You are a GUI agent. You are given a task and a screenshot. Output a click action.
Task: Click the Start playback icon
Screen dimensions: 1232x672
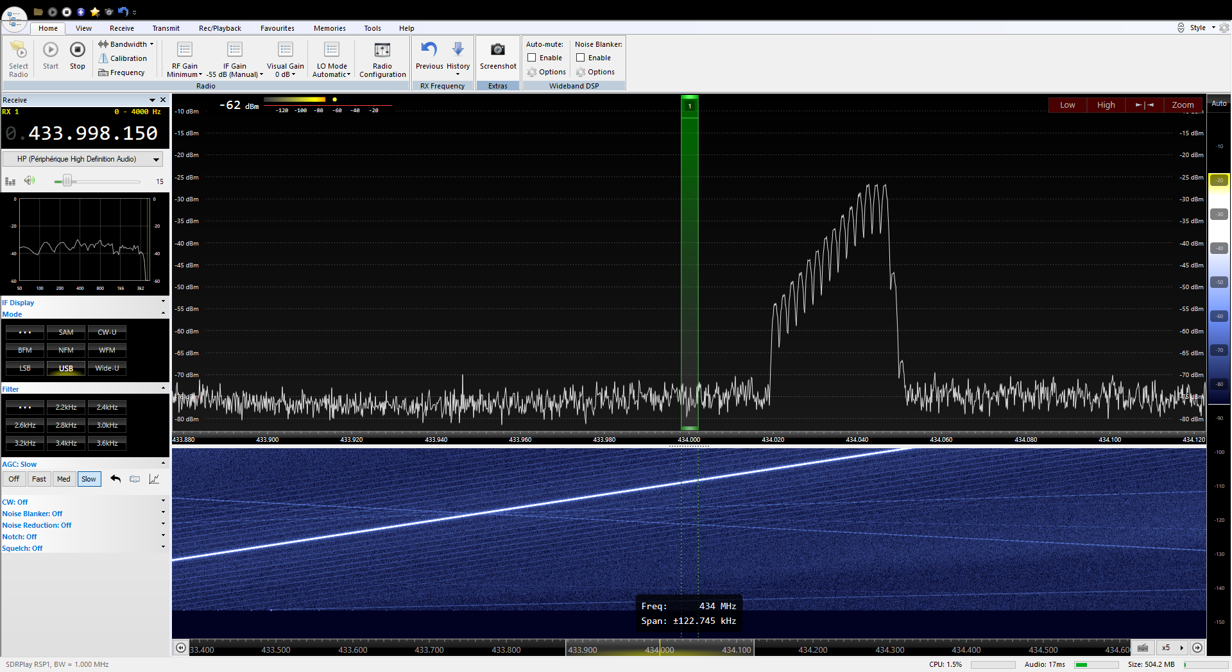tap(51, 50)
